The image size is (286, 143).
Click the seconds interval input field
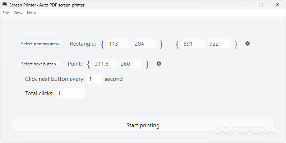(94, 79)
